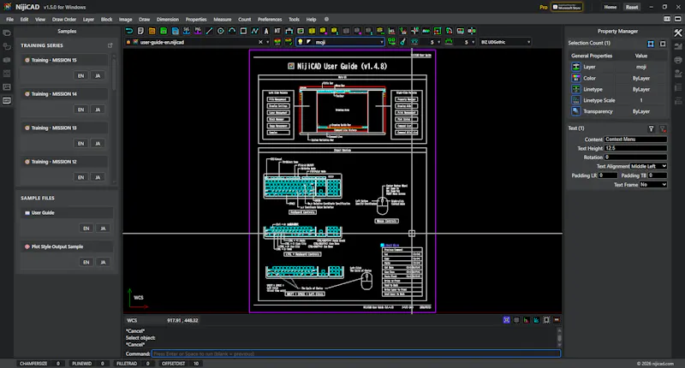Click the Transparency property icon
685x368 pixels.
click(575, 111)
